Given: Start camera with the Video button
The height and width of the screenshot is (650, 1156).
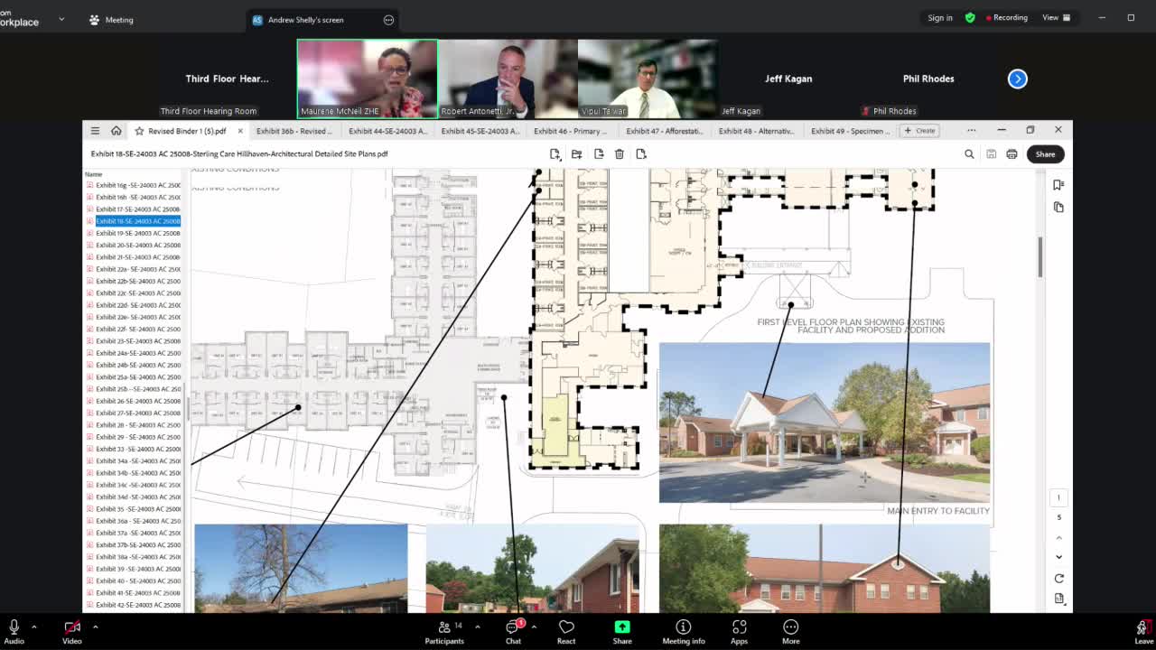Looking at the screenshot, I should click(72, 631).
